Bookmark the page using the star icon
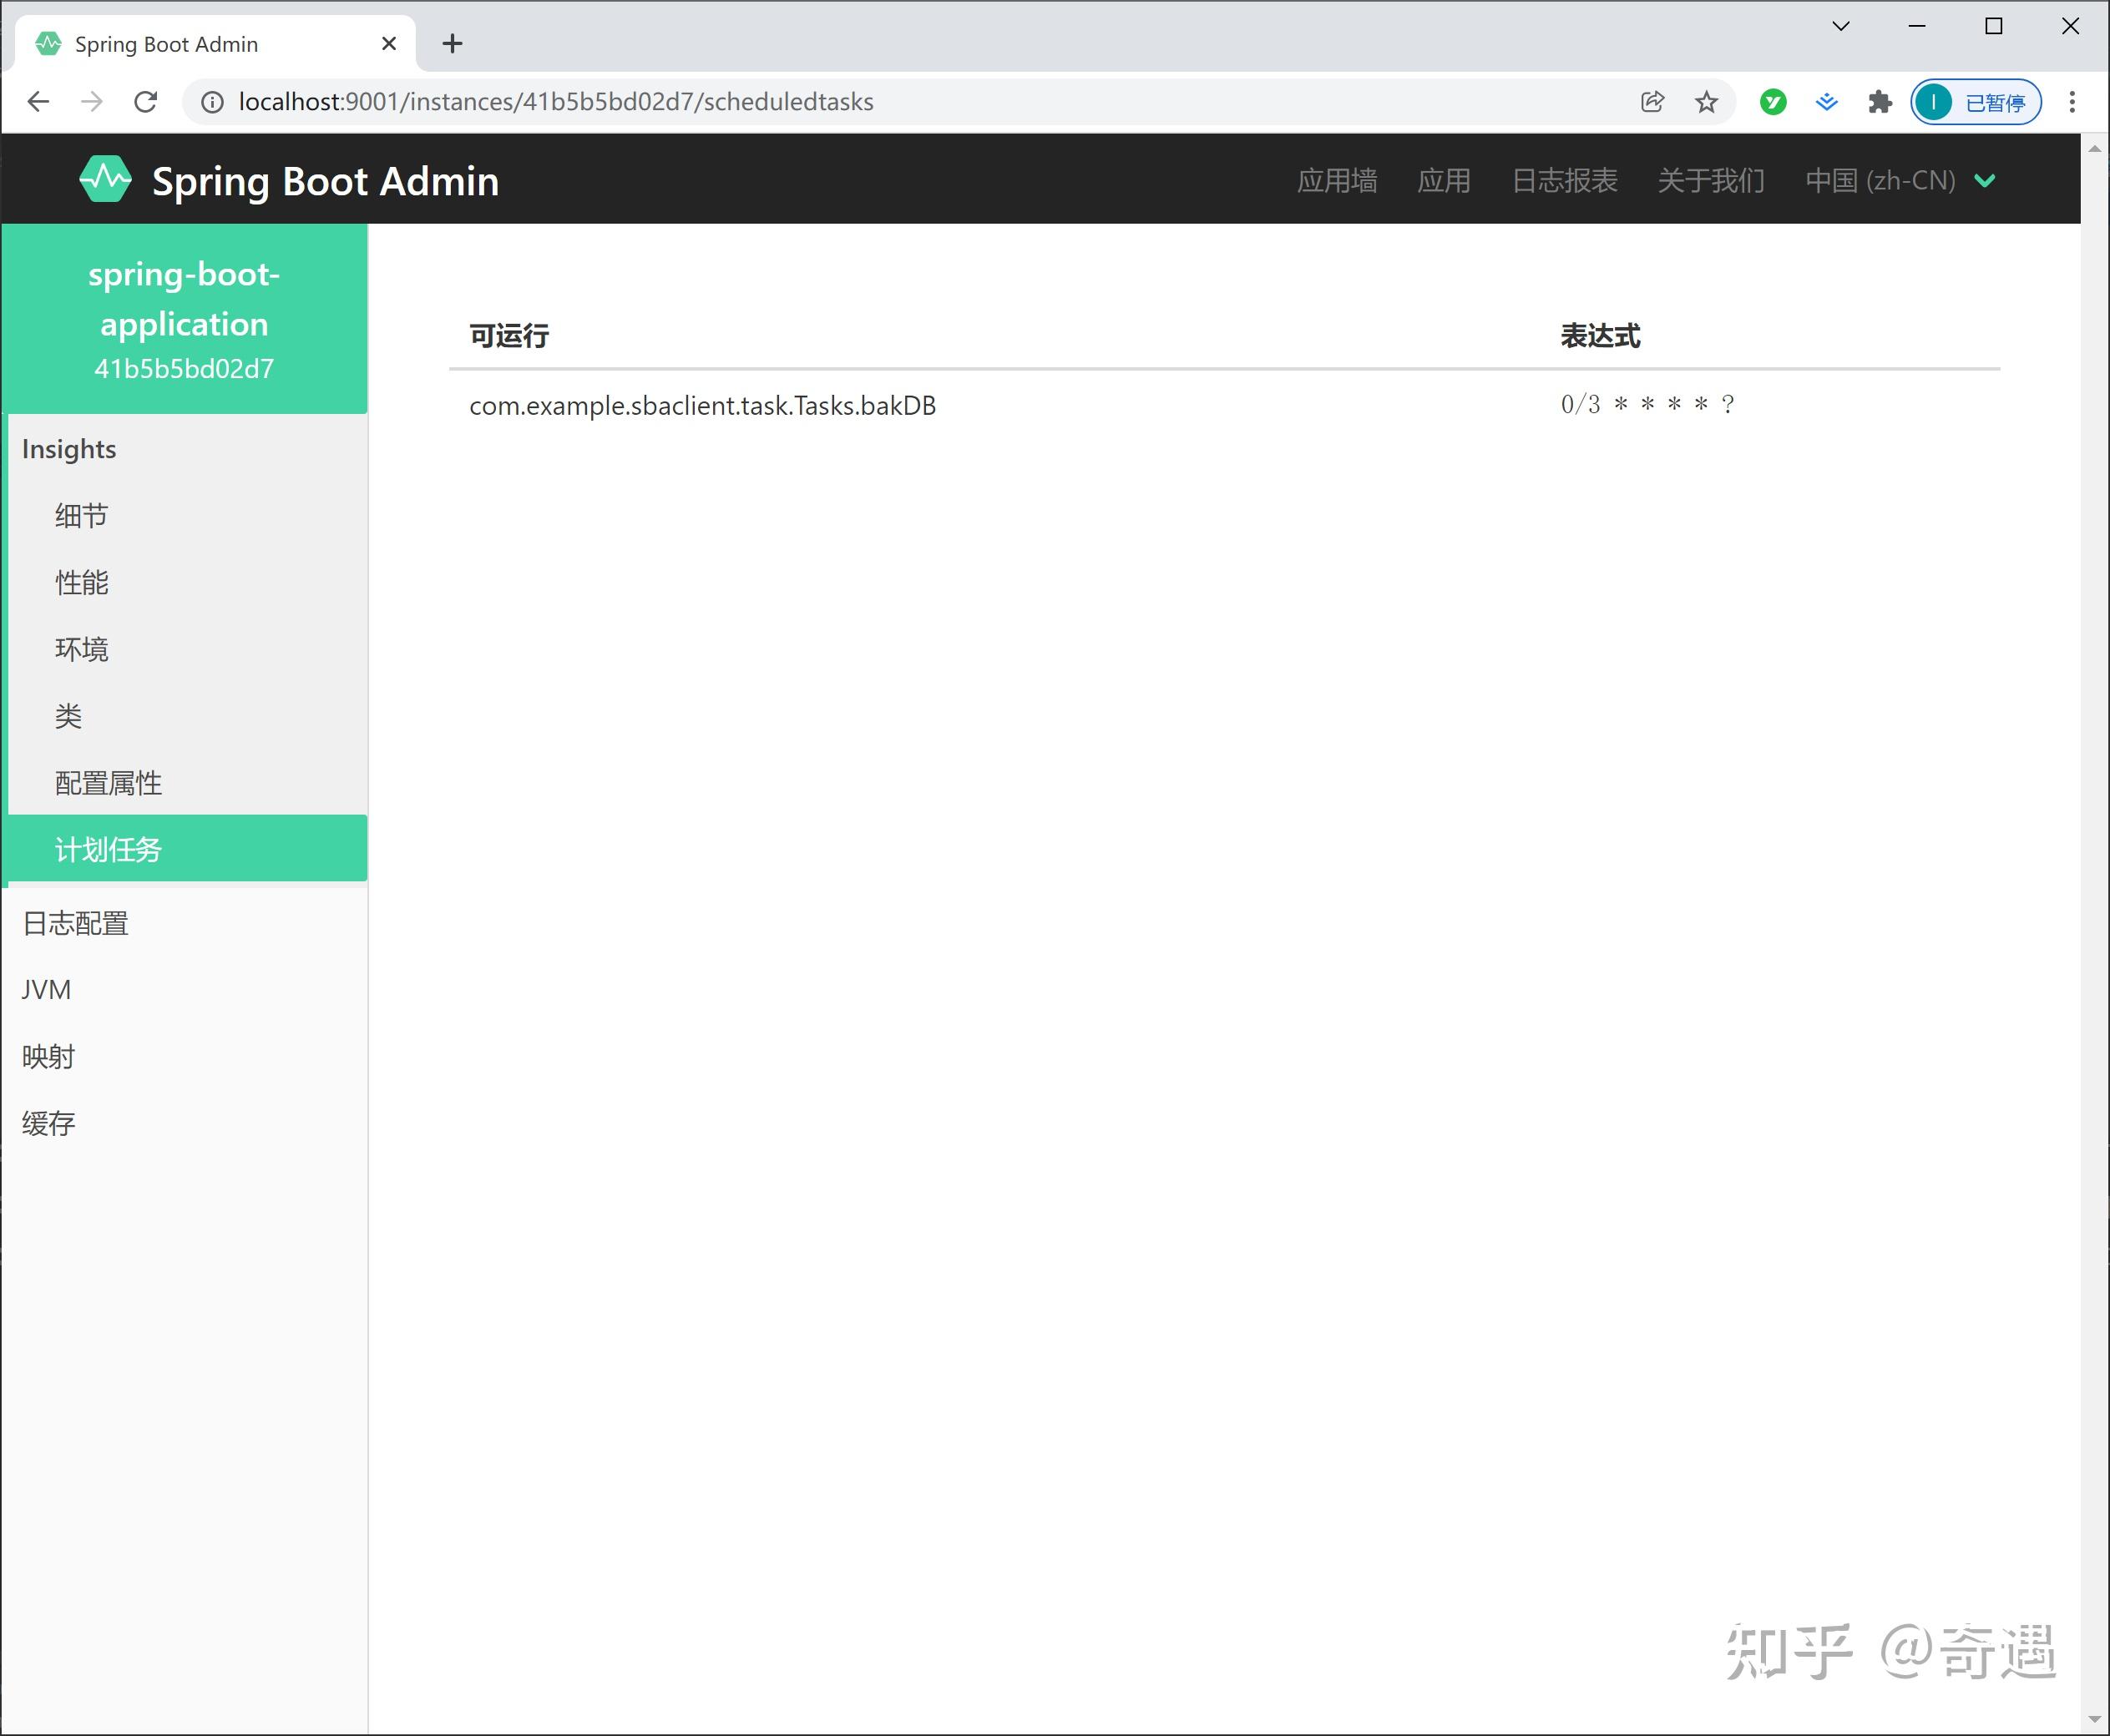The image size is (2110, 1736). [x=1708, y=101]
